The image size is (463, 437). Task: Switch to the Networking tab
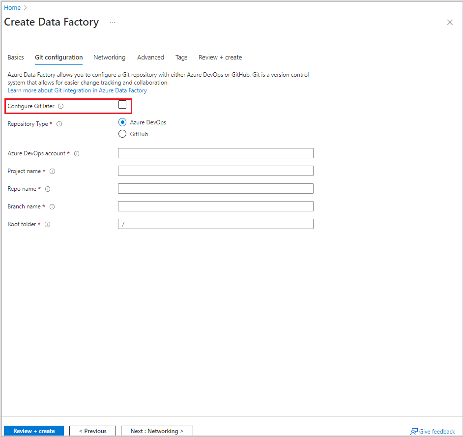(x=109, y=57)
